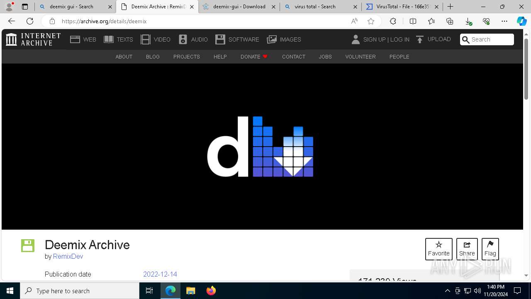531x299 pixels.
Task: Open Read aloud in address bar
Action: click(x=354, y=21)
